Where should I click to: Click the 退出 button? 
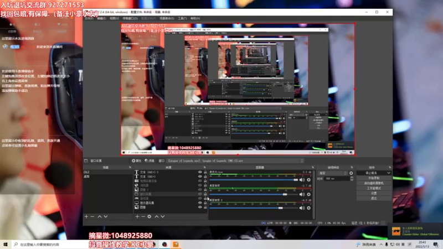click(374, 199)
